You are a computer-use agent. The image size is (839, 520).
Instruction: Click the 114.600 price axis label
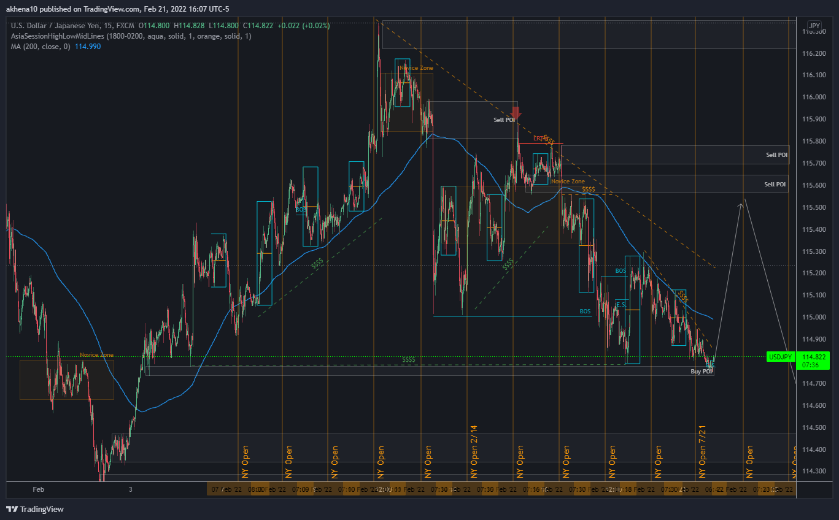pyautogui.click(x=813, y=406)
